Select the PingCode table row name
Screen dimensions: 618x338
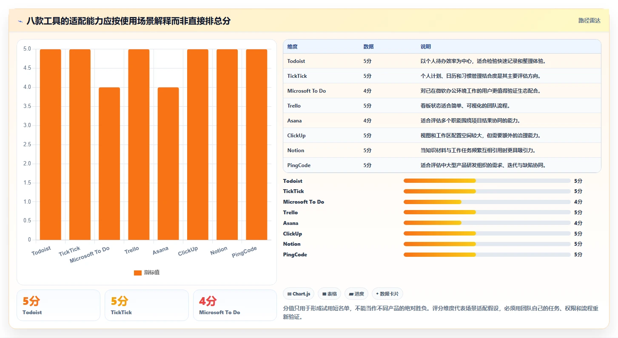299,165
